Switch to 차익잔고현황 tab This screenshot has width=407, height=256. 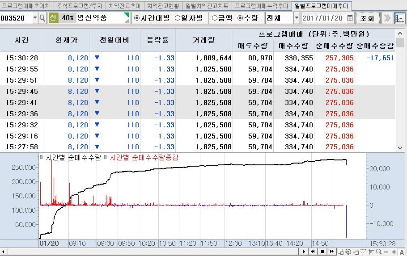pos(163,6)
